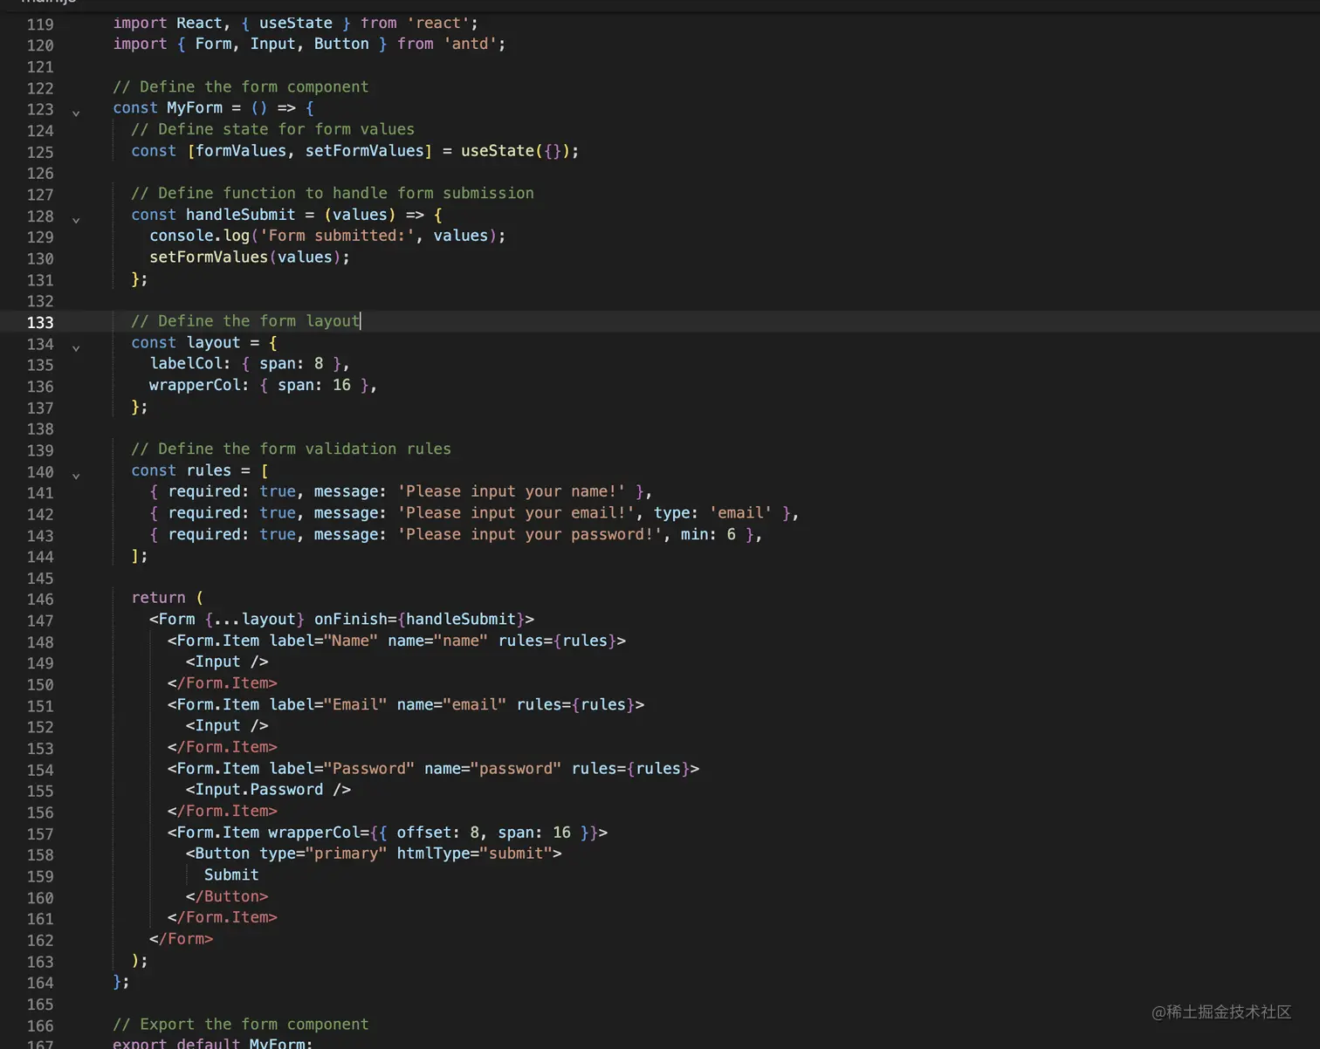Click comment "// Define the form layout"
The width and height of the screenshot is (1320, 1049).
click(245, 321)
